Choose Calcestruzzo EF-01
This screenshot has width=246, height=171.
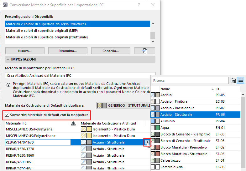pyautogui.click(x=195, y=160)
